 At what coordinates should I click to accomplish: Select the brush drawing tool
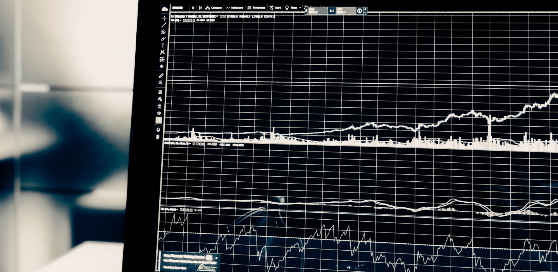[163, 39]
